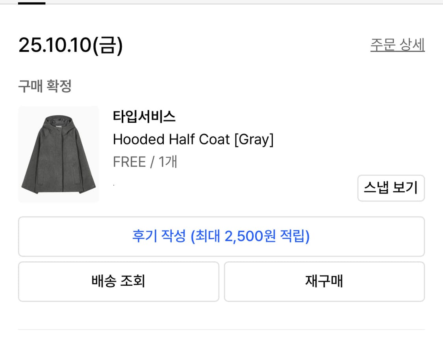Tap the 최대 2,500원 적립 reward text
The width and height of the screenshot is (443, 338).
coord(250,236)
